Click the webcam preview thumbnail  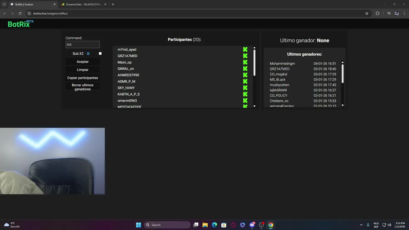[x=52, y=161]
